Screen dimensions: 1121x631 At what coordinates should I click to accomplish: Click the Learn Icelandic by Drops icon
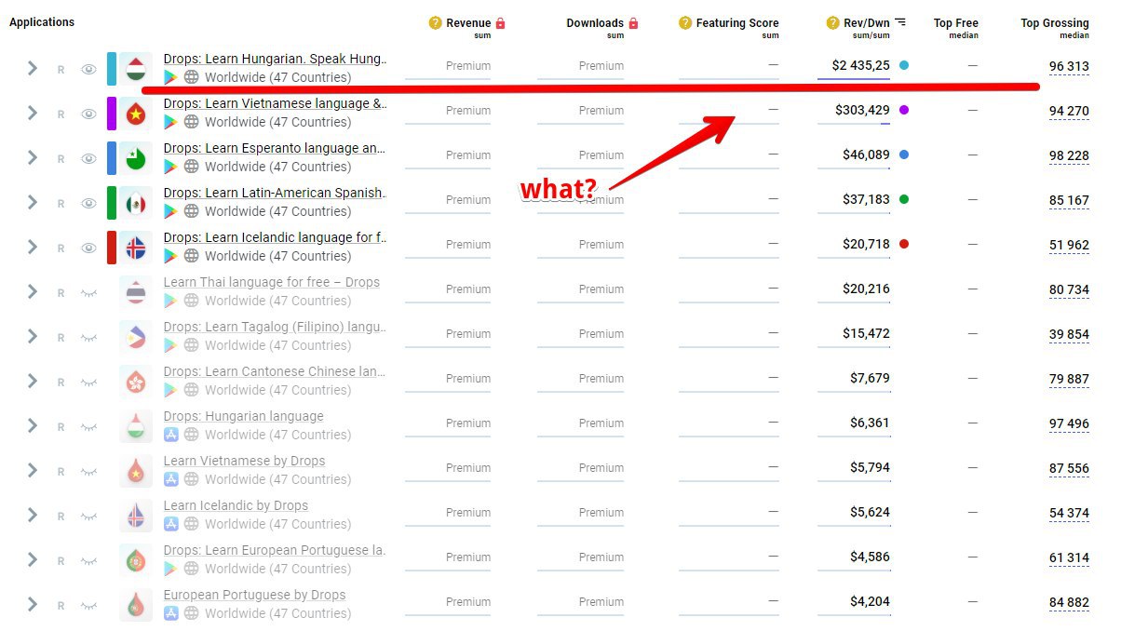(136, 516)
